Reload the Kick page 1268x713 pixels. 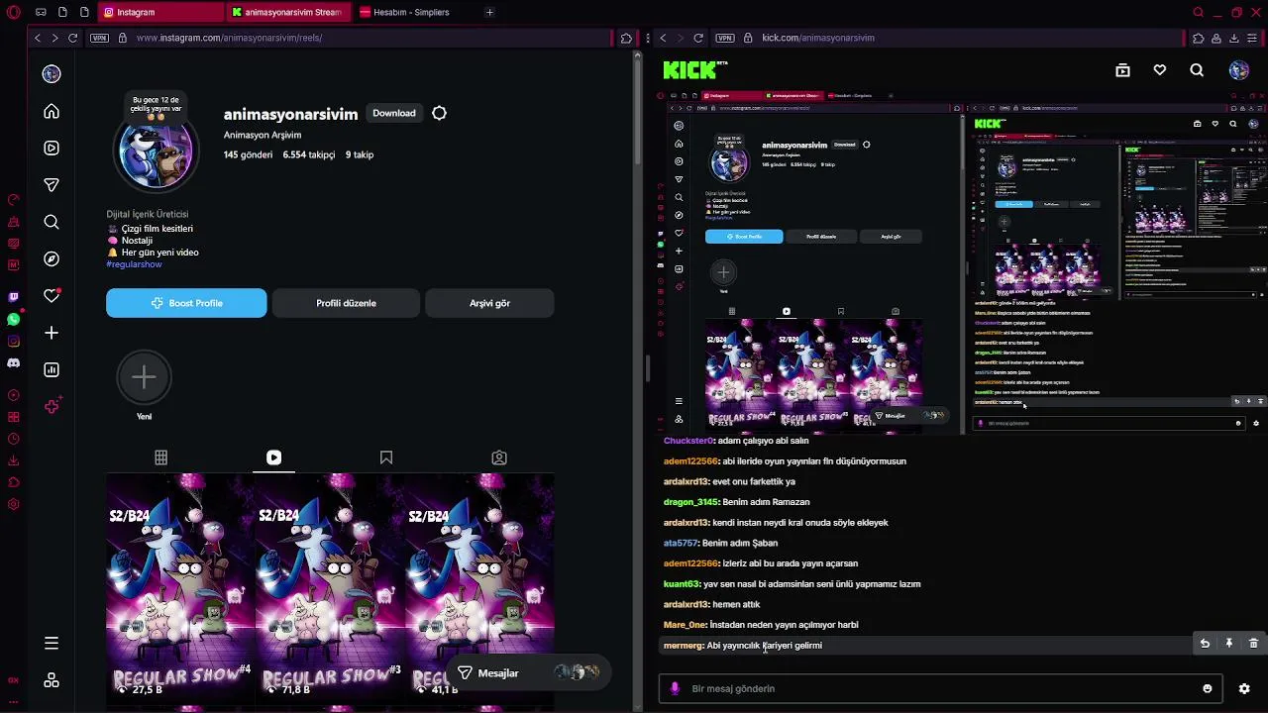tap(698, 38)
